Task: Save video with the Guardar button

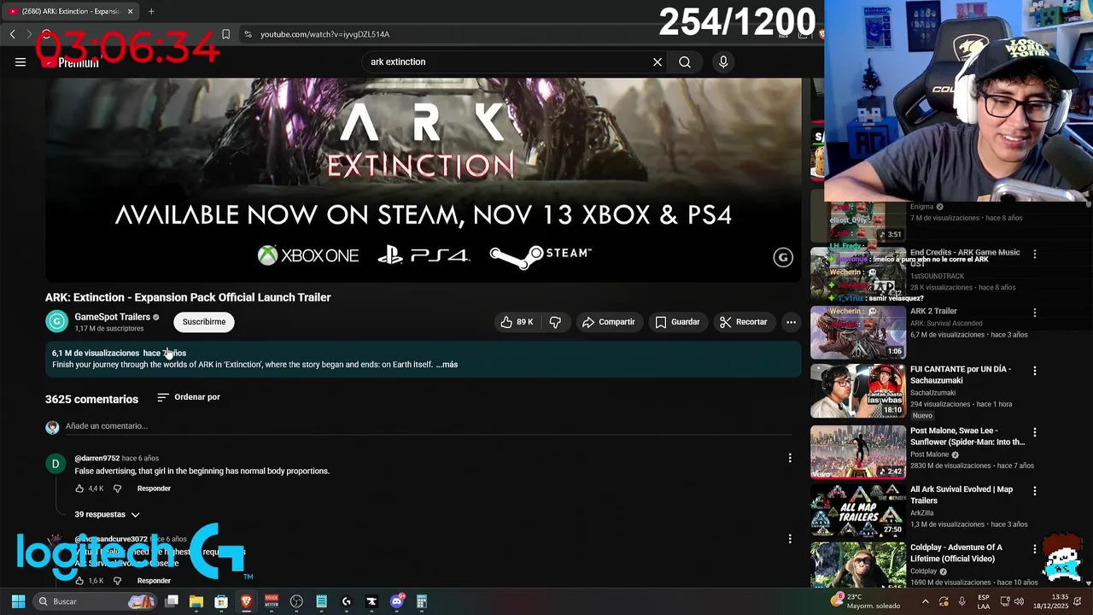Action: pyautogui.click(x=677, y=322)
